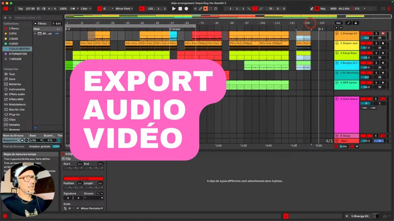Screen dimensions: 394x221
Task: Toggle track activator 4 for Bongos
Action: click(366, 63)
